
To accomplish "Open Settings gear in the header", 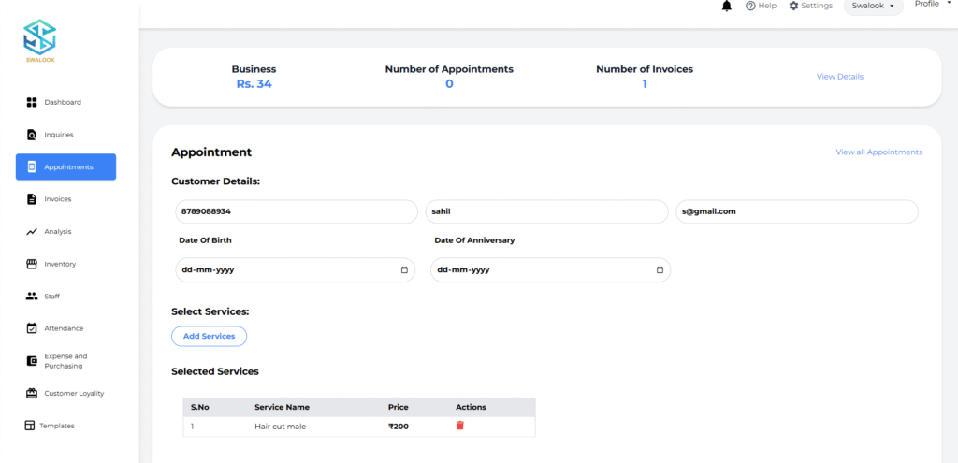I will (810, 6).
